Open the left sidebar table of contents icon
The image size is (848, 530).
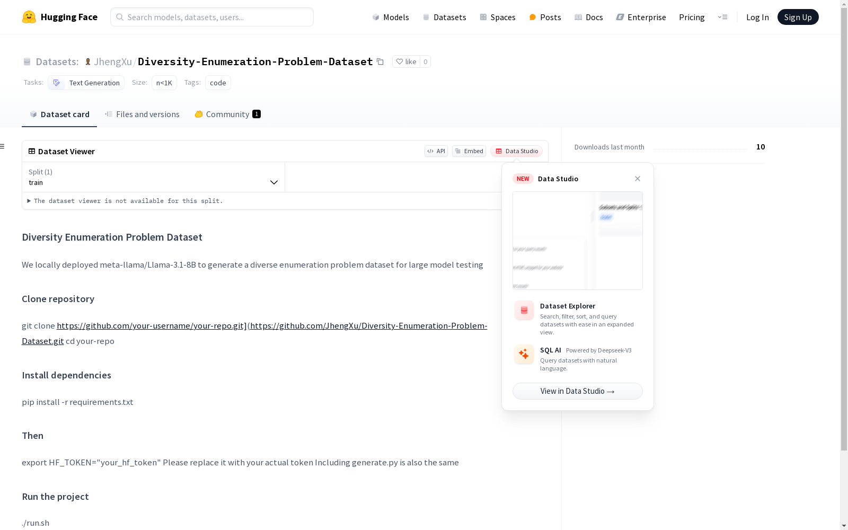click(3, 146)
